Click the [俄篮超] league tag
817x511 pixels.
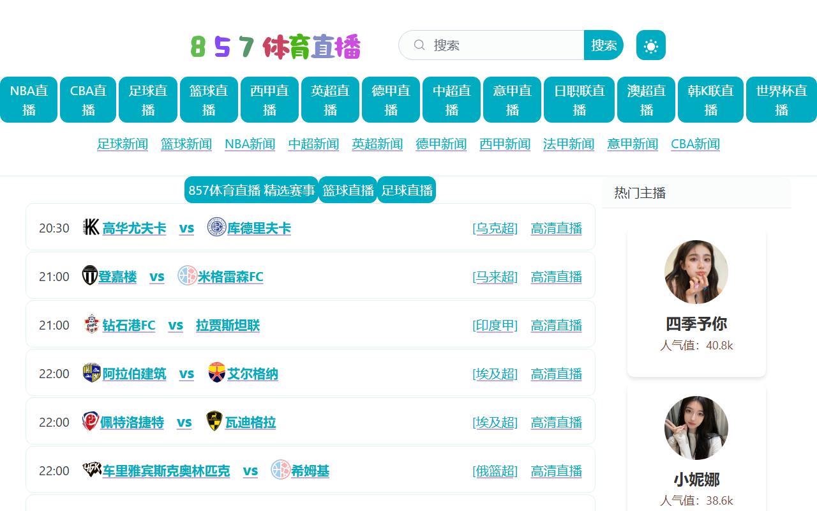(x=495, y=471)
